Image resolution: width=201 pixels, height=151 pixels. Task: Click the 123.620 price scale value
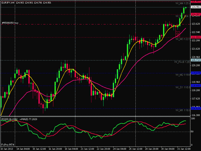click(x=196, y=24)
